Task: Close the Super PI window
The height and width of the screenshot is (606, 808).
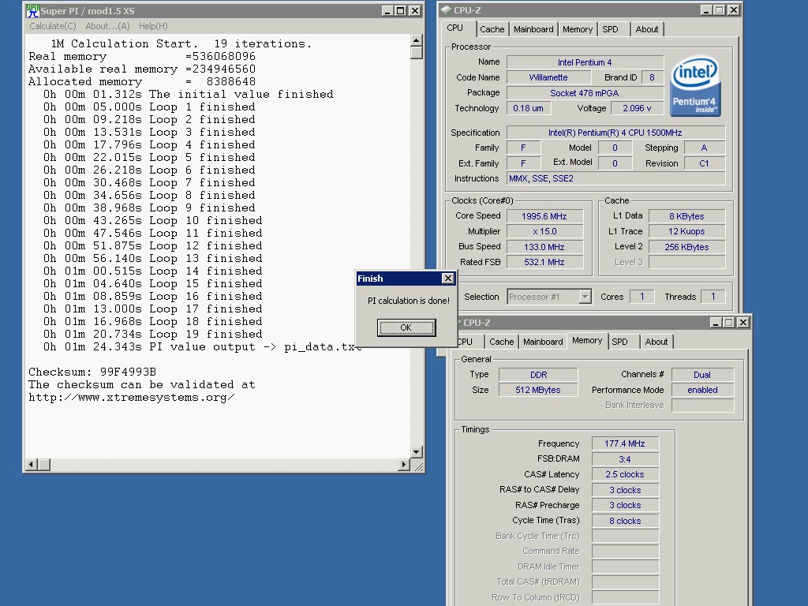Action: tap(415, 11)
